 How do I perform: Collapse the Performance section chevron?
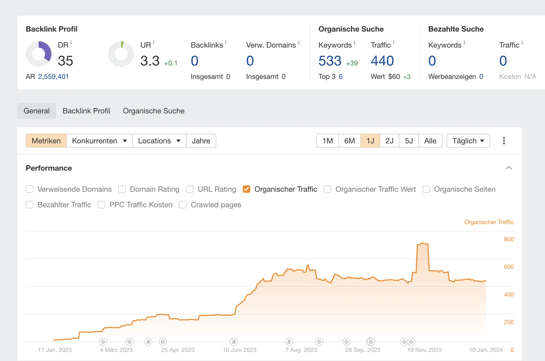509,168
